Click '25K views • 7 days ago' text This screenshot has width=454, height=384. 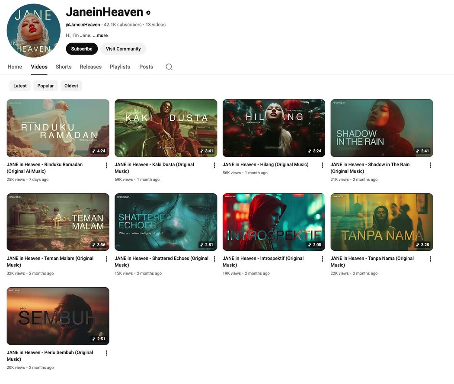[28, 179]
